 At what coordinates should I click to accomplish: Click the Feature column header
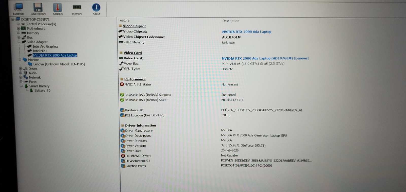124,20
